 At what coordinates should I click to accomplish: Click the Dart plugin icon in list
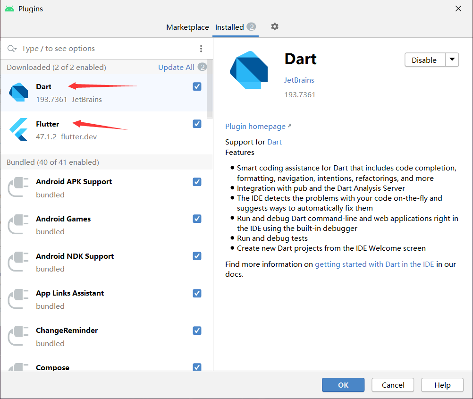click(x=18, y=92)
